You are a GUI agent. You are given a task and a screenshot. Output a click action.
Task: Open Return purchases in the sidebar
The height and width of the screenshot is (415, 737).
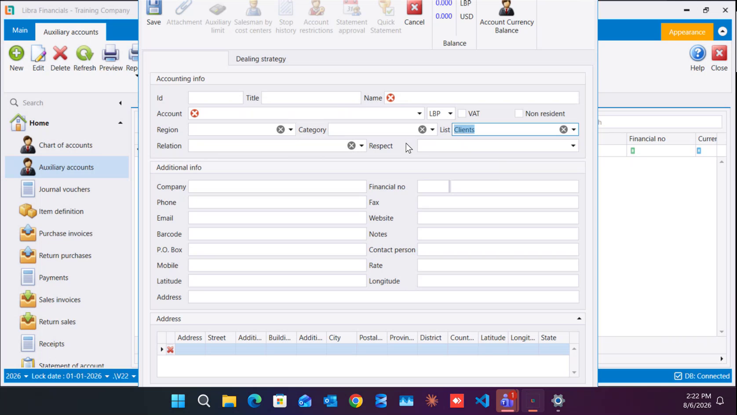tap(67, 255)
